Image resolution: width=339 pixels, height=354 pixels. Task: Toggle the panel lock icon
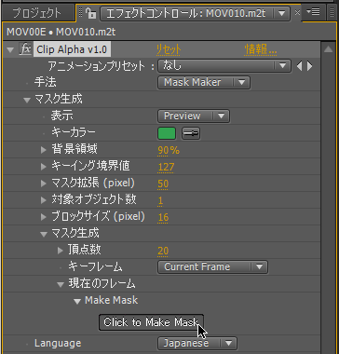(91, 13)
